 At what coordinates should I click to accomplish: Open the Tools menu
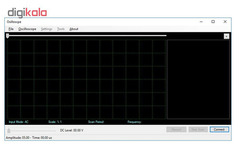61,29
